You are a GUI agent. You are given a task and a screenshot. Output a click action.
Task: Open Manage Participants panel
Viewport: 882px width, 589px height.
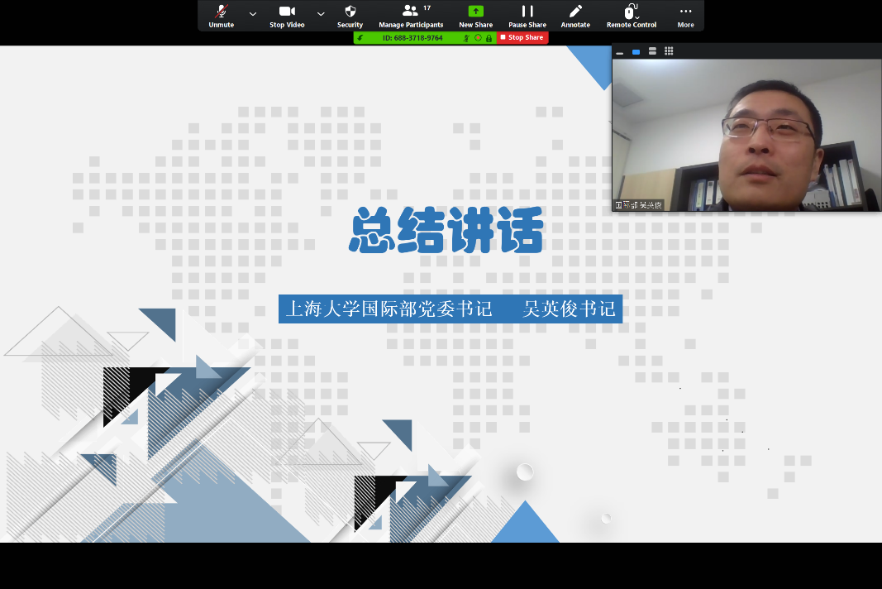click(x=411, y=15)
